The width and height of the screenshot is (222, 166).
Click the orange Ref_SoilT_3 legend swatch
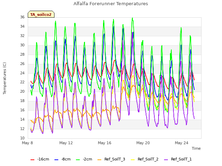[100, 160]
